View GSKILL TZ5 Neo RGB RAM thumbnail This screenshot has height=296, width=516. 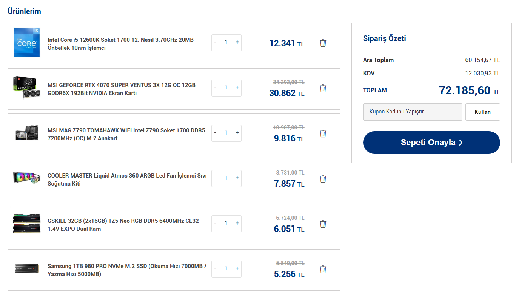(26, 223)
